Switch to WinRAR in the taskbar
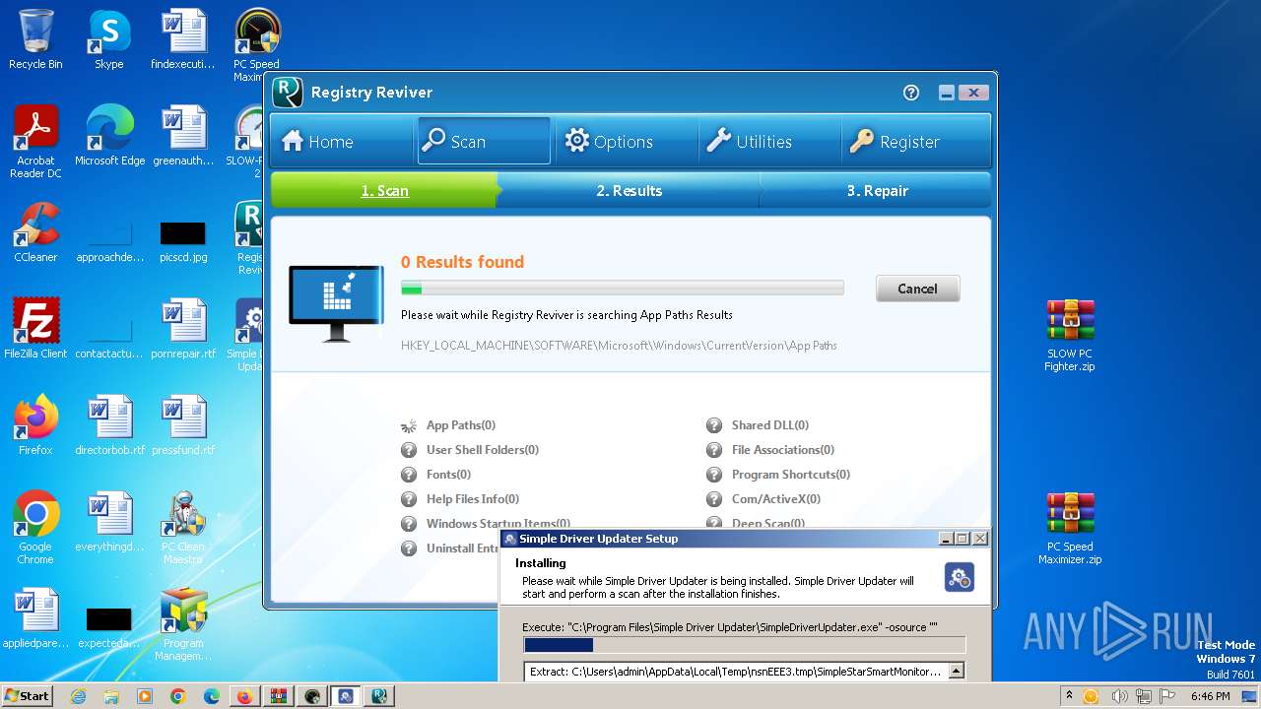Screen dimensions: 1261x709 (278, 696)
